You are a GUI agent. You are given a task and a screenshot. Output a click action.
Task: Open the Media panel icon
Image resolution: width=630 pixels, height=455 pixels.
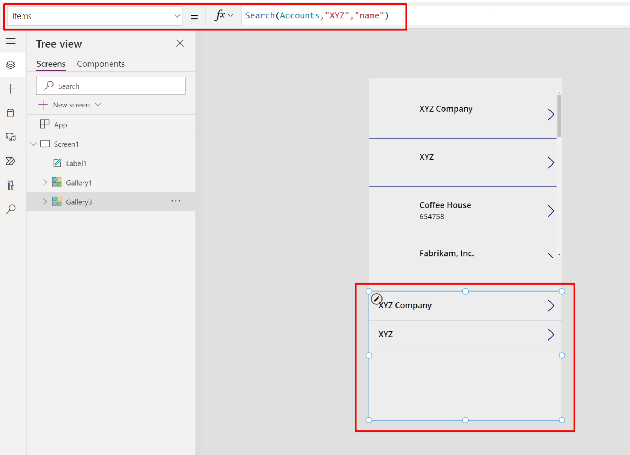pyautogui.click(x=11, y=137)
